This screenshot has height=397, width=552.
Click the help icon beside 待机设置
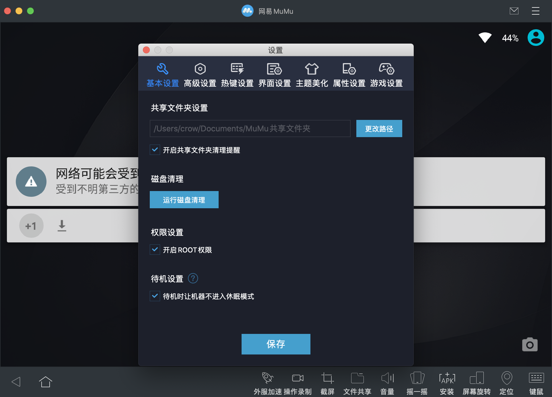pyautogui.click(x=193, y=278)
